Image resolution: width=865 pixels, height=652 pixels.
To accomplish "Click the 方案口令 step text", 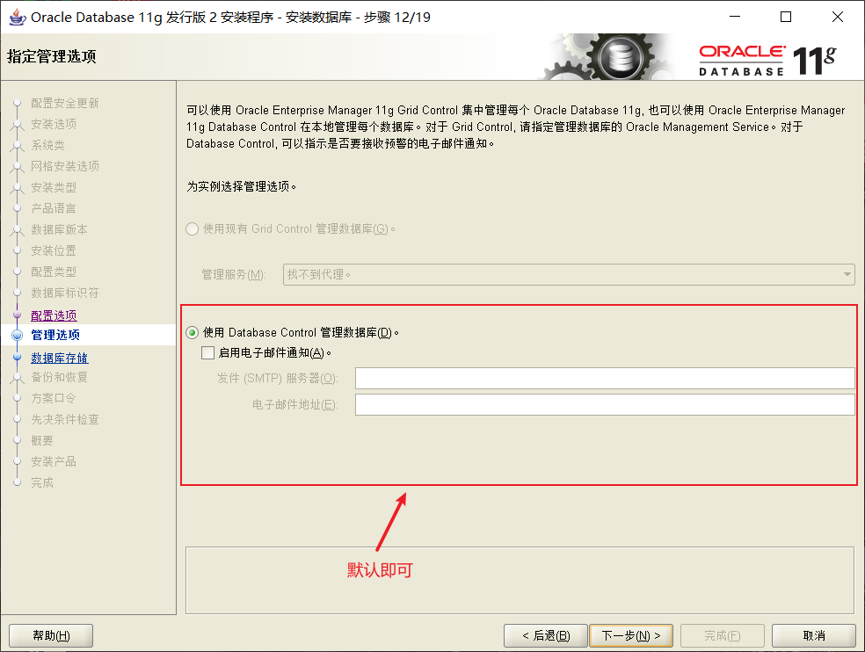I will point(54,398).
